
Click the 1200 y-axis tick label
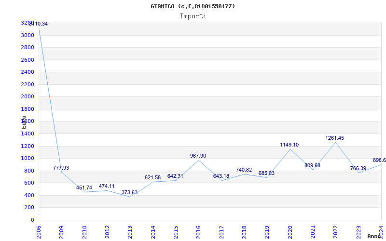(x=28, y=146)
